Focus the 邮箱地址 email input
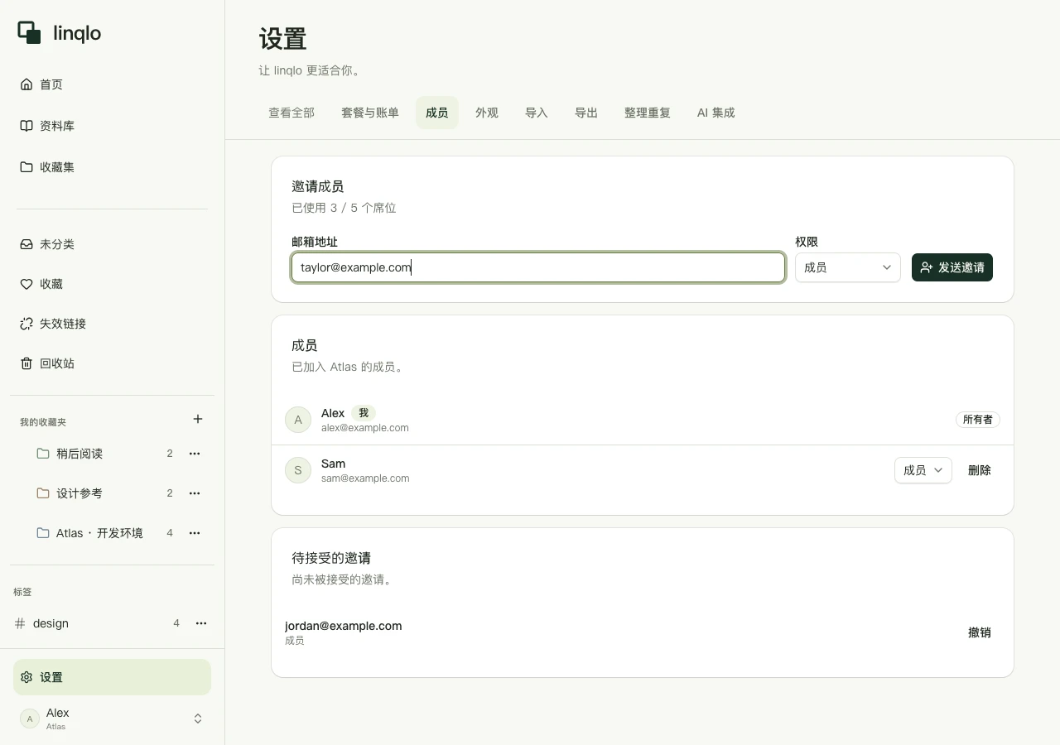The image size is (1060, 745). coord(538,267)
